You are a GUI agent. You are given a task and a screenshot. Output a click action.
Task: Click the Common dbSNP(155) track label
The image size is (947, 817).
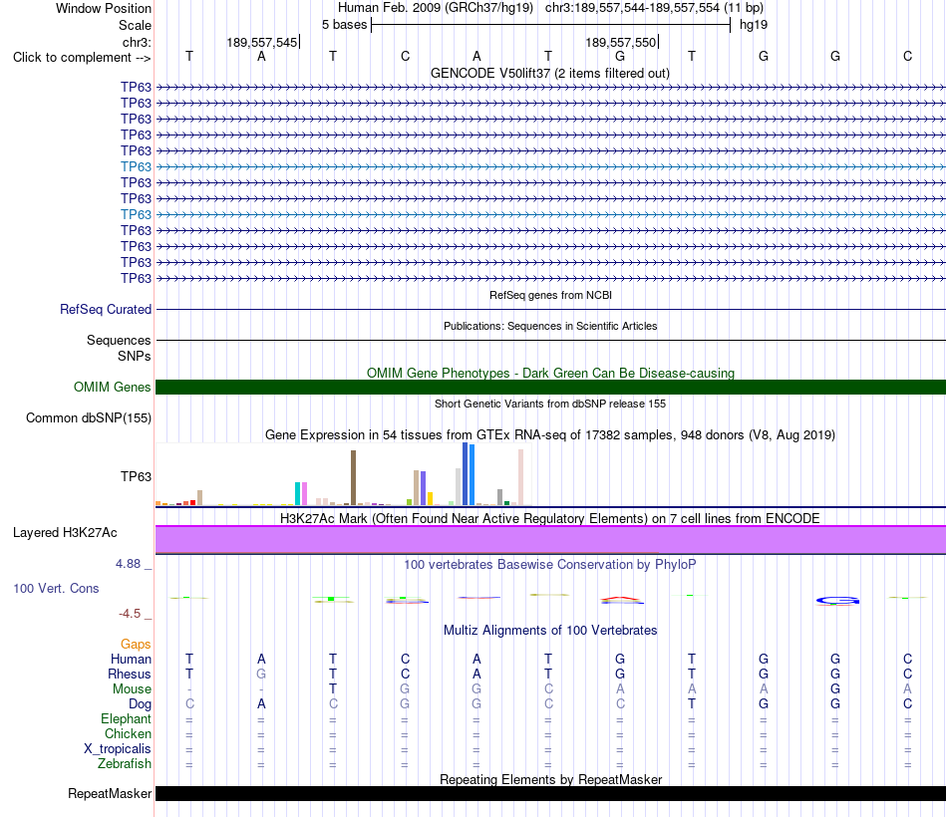click(89, 417)
